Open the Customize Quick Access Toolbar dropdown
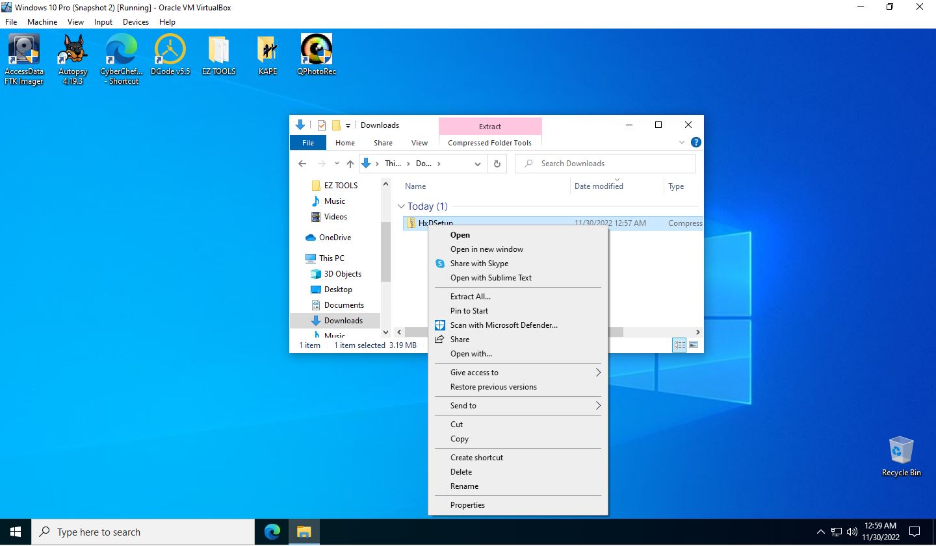The height and width of the screenshot is (546, 936). [x=348, y=125]
